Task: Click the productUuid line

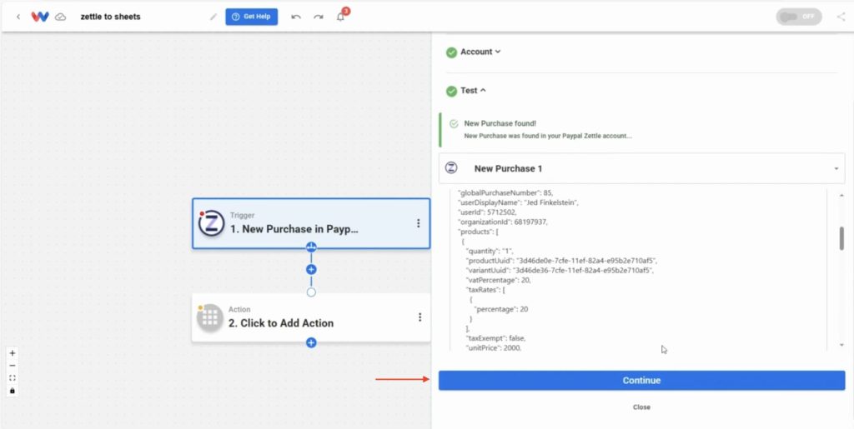Action: pos(562,261)
